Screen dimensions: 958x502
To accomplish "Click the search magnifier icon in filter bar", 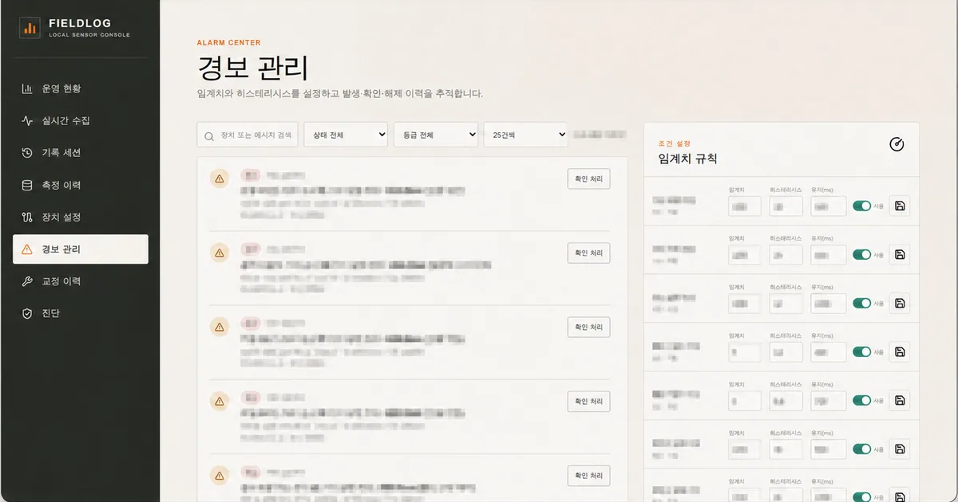I will [210, 135].
